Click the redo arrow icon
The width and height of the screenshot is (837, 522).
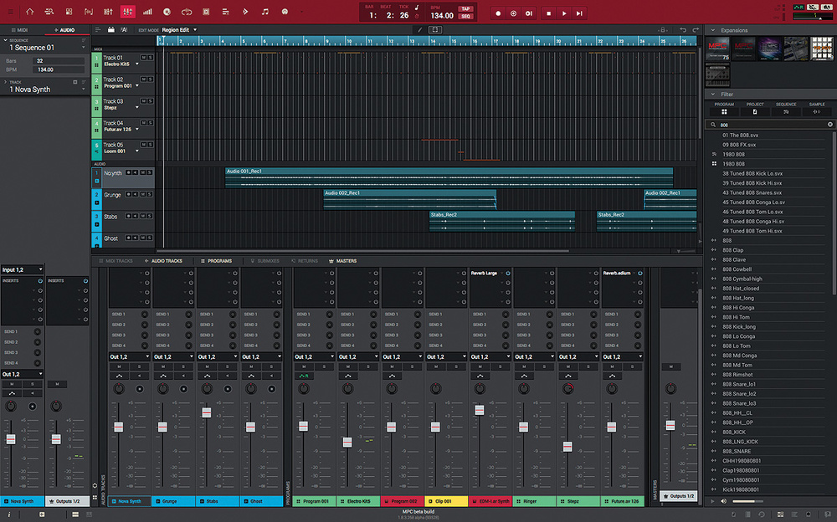[696, 30]
